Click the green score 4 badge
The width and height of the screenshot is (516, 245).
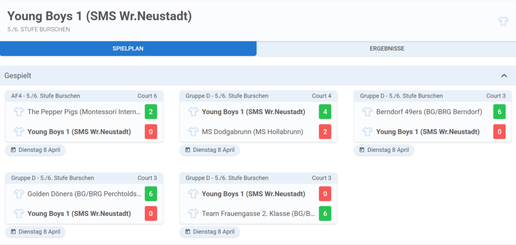pyautogui.click(x=325, y=112)
